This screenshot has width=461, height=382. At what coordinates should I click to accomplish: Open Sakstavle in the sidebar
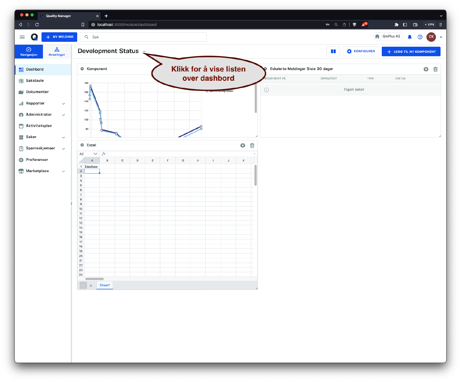tap(35, 81)
